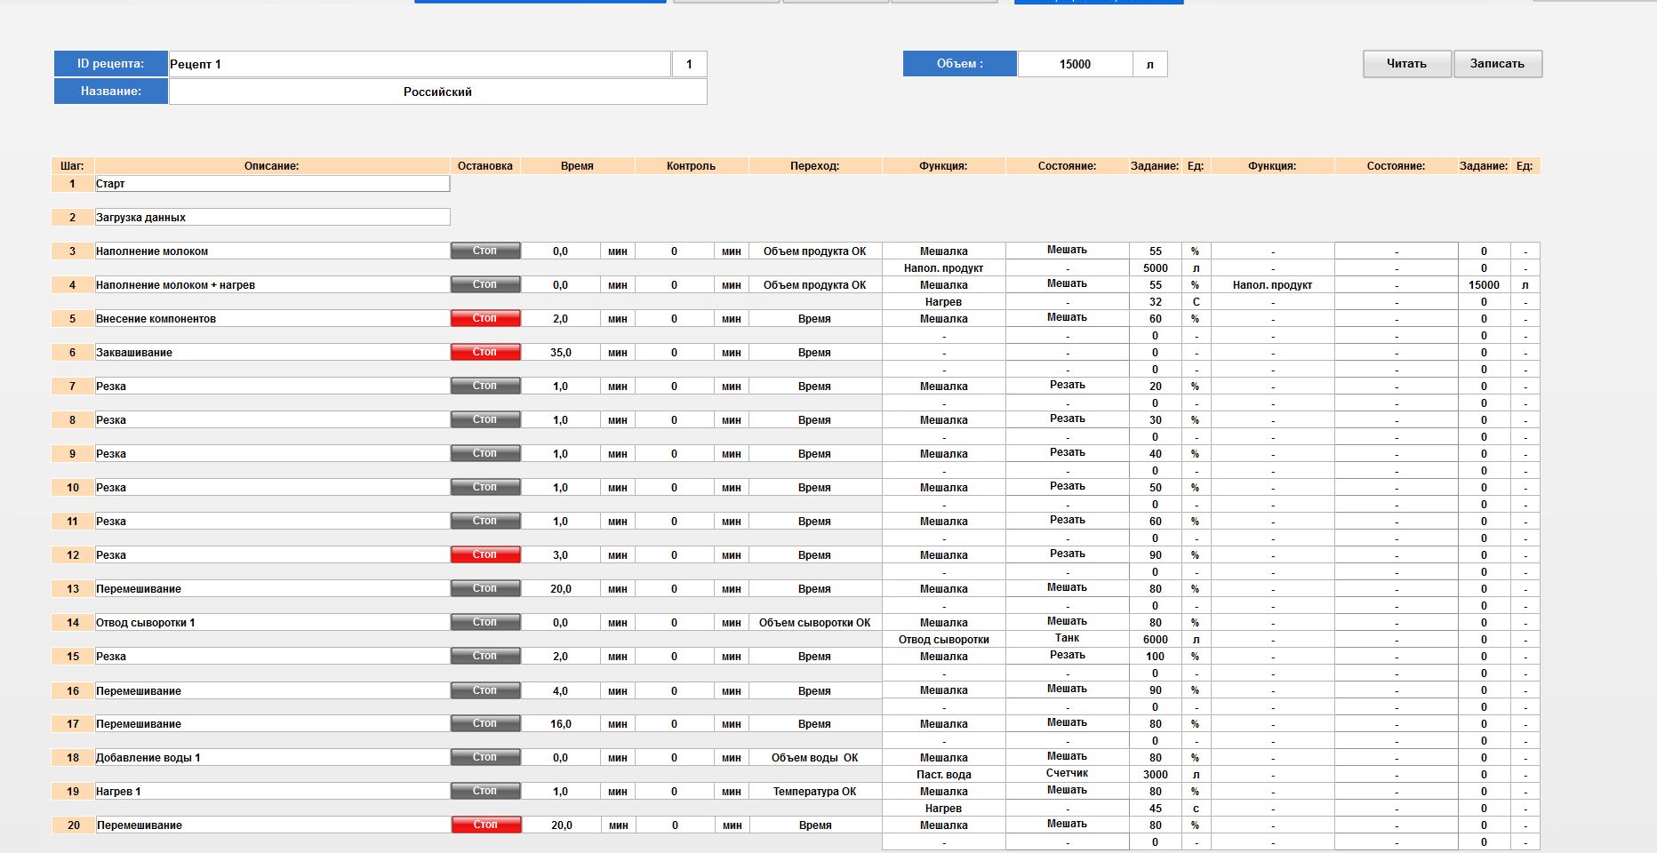The width and height of the screenshot is (1657, 853).
Task: Toggle Стоп for step 13 Перемешивание
Action: [x=484, y=589]
